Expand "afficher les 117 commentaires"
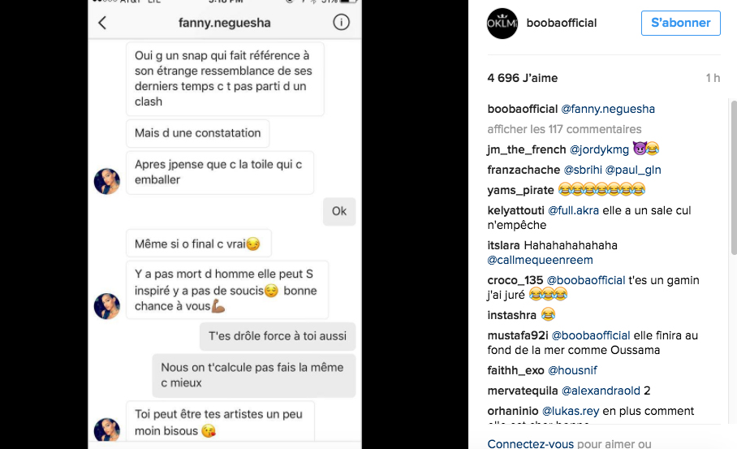 (x=564, y=129)
